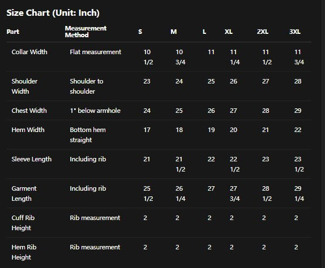325x268 pixels.
Task: Select the S size column header
Action: tap(140, 32)
